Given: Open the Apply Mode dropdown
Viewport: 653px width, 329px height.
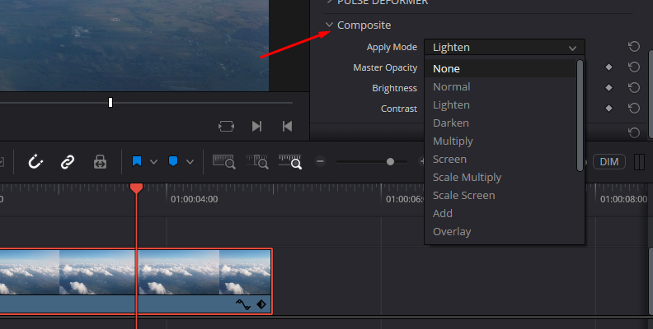Looking at the screenshot, I should coord(504,48).
